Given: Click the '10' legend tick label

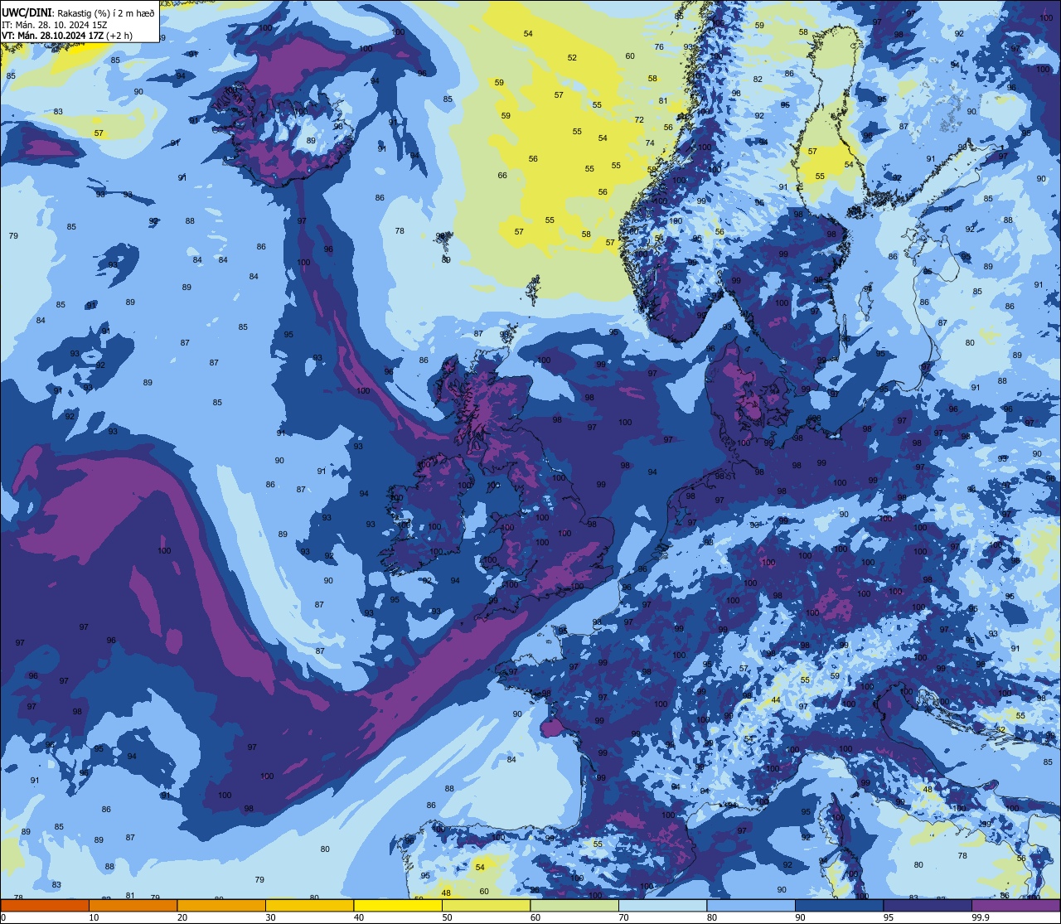Looking at the screenshot, I should point(94,917).
